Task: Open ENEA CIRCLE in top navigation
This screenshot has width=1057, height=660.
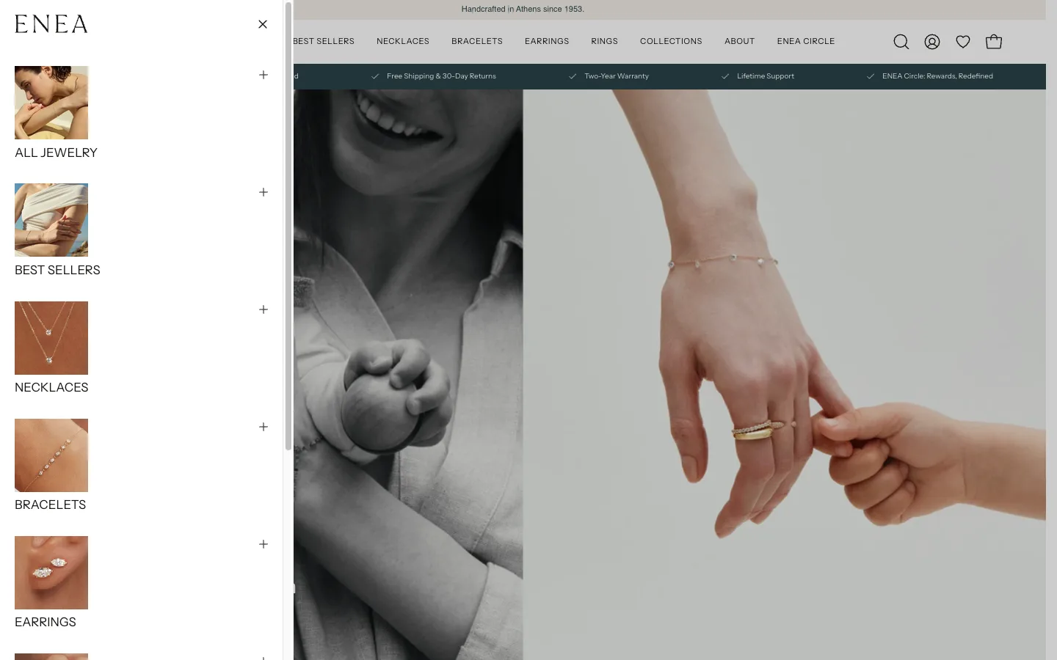Action: pos(806,41)
